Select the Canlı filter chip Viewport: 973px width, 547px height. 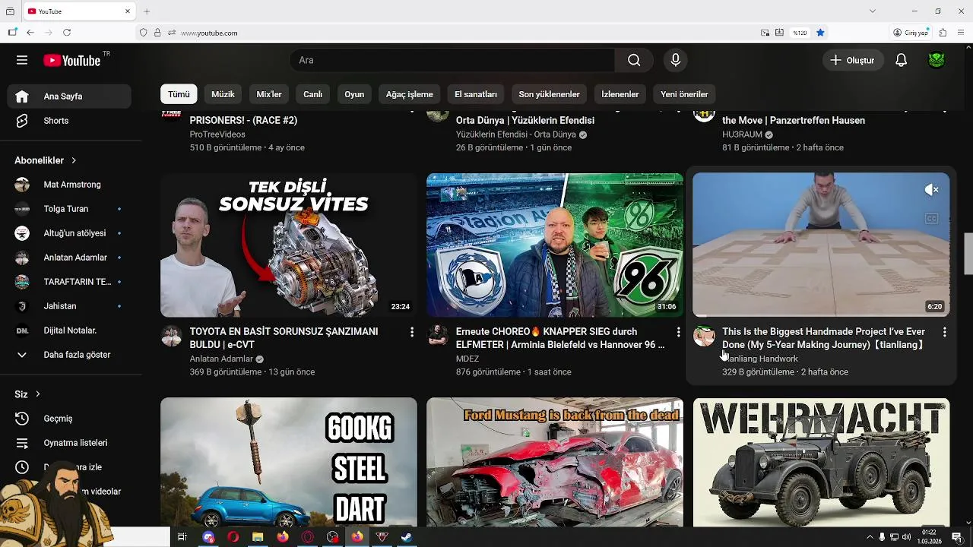(313, 94)
